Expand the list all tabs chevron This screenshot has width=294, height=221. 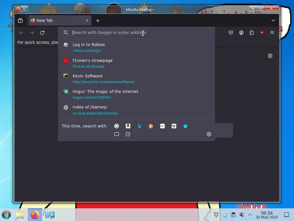coord(273,20)
